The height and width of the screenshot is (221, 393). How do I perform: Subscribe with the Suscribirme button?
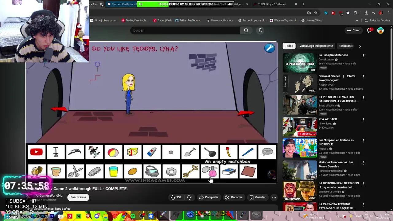pos(78,197)
